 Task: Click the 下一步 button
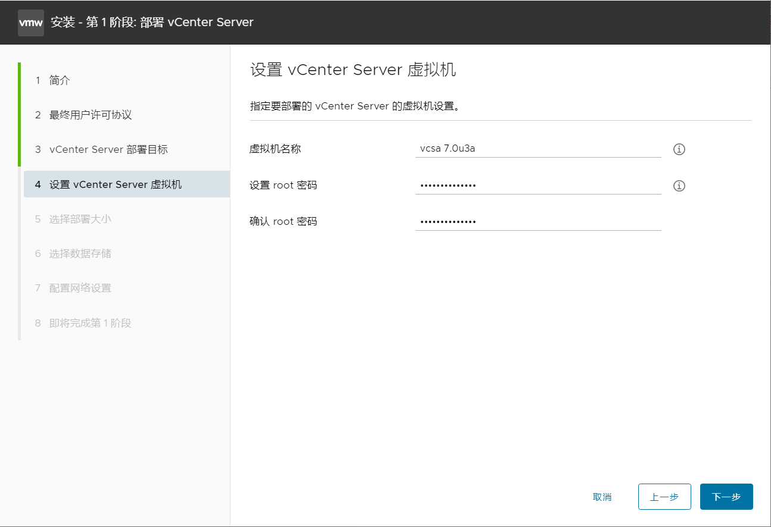pos(726,496)
